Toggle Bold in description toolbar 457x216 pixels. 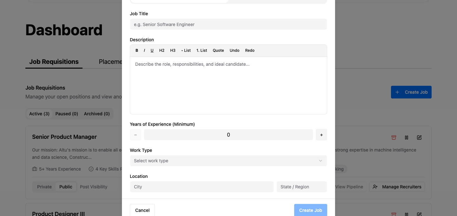tap(137, 51)
